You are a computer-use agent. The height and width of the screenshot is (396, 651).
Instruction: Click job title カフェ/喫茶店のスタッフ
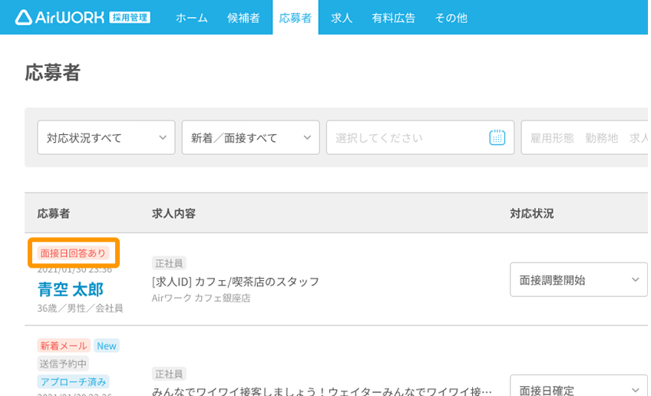point(236,282)
